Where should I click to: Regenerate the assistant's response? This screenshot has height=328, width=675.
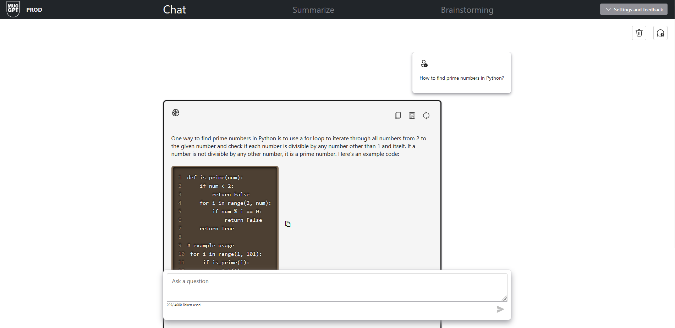(x=426, y=115)
